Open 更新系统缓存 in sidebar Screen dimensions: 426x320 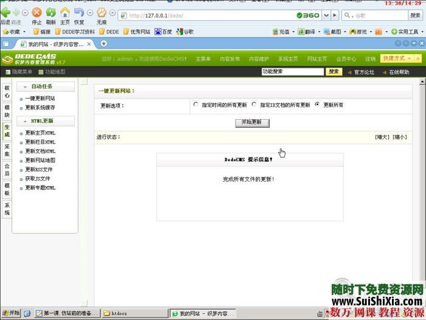point(40,108)
